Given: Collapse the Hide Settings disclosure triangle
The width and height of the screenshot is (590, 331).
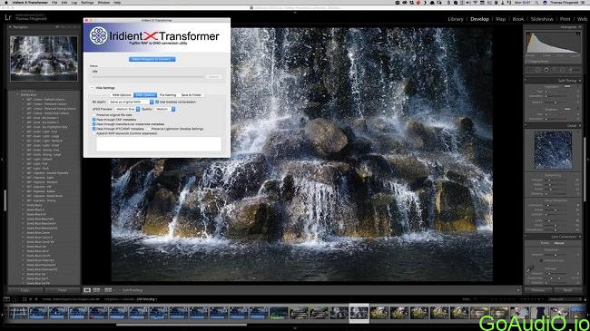Looking at the screenshot, I should tap(93, 88).
